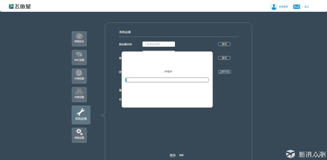Open WIFI设置 wireless settings
This screenshot has height=160, width=327.
[79, 57]
